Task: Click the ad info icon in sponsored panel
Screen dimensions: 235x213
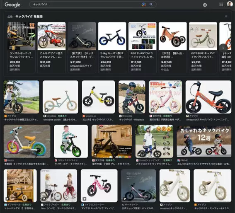Action: pyautogui.click(x=226, y=16)
